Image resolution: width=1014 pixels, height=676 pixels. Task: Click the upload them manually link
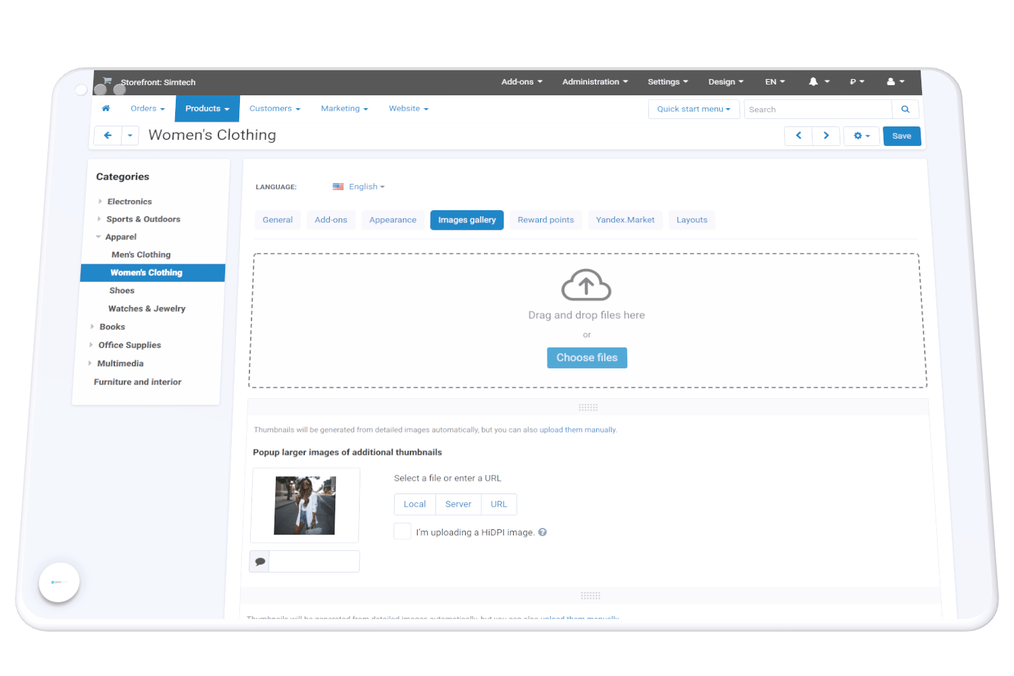pos(577,430)
